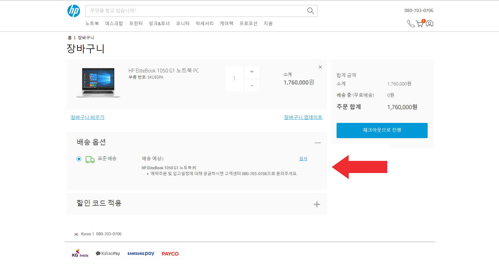This screenshot has width=499, height=264.
Task: Click the footer Korea country text
Action: pos(86,234)
